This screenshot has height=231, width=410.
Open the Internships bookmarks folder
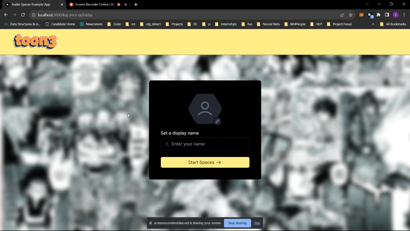pos(226,24)
